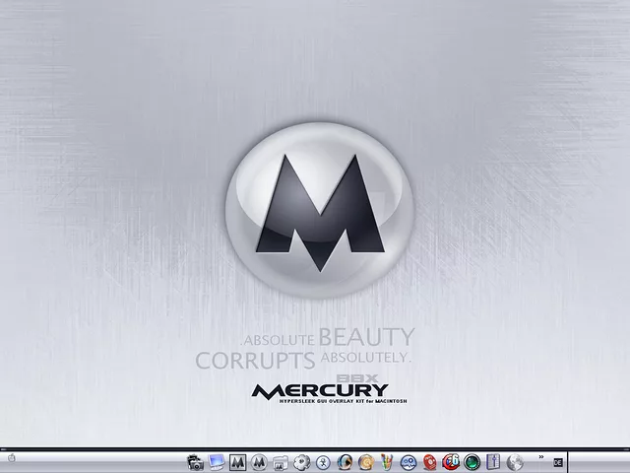This screenshot has height=473, width=630.
Task: Launch the round icon with human figure
Action: coord(323,462)
